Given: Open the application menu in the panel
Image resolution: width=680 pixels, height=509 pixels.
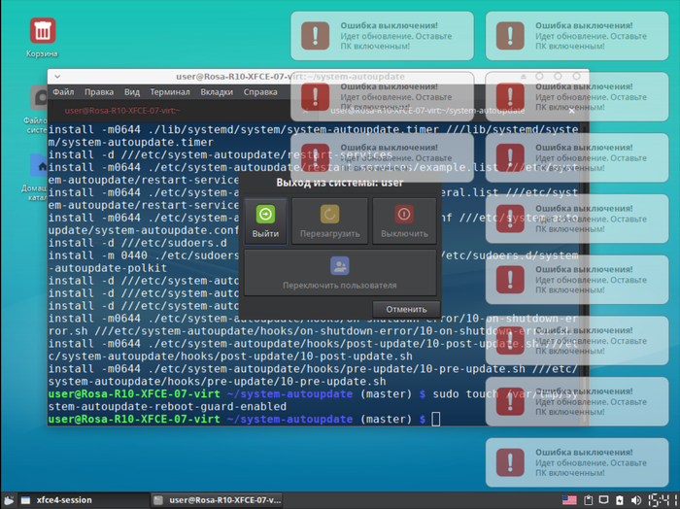Looking at the screenshot, I should pyautogui.click(x=11, y=500).
